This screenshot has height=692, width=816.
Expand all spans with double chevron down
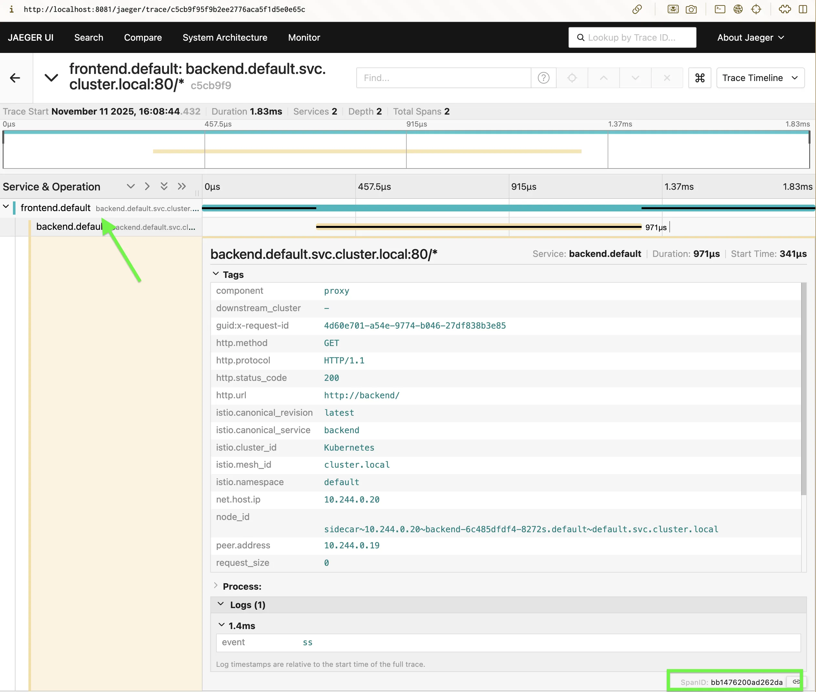coord(164,186)
